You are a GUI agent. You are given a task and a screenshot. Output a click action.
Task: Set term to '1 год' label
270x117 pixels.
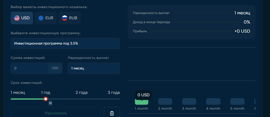pos(46,92)
